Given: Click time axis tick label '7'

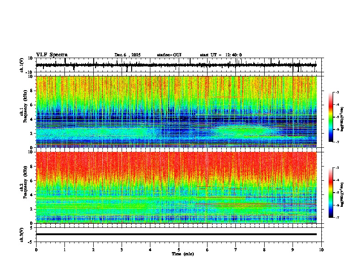Looking at the screenshot, I should pos(236,250).
